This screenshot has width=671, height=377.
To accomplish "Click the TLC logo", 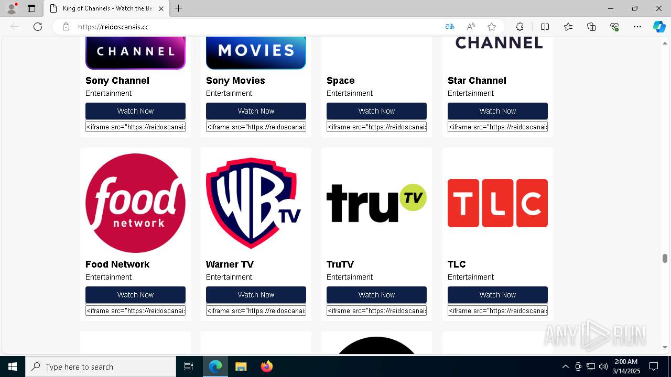I will pyautogui.click(x=497, y=203).
